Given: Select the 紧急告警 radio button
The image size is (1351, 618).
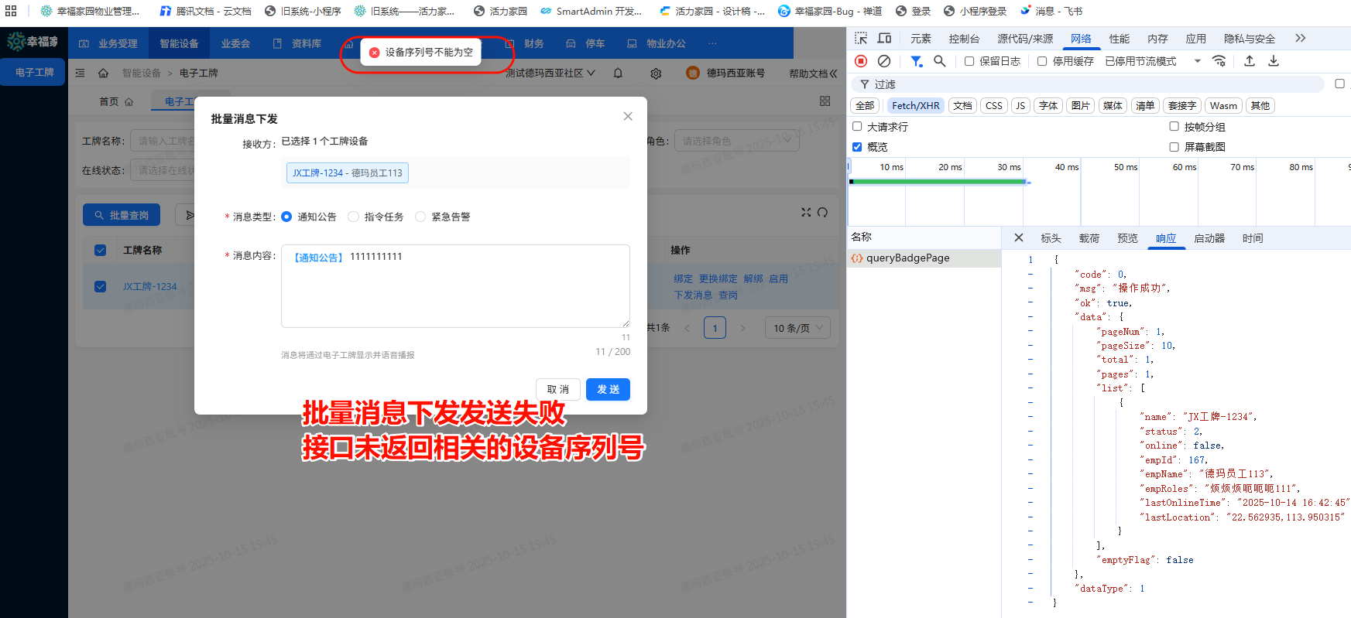Looking at the screenshot, I should click(420, 217).
